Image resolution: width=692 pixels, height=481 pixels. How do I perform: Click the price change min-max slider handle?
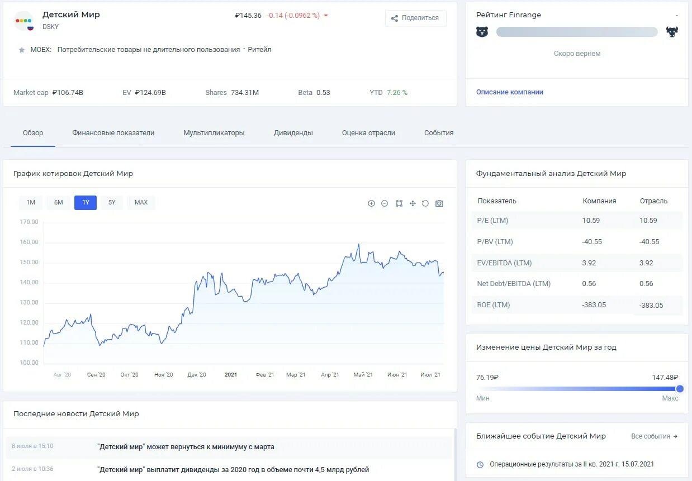(x=680, y=389)
